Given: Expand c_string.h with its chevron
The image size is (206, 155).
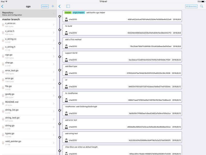Looking at the screenshot, I should 54,48.
